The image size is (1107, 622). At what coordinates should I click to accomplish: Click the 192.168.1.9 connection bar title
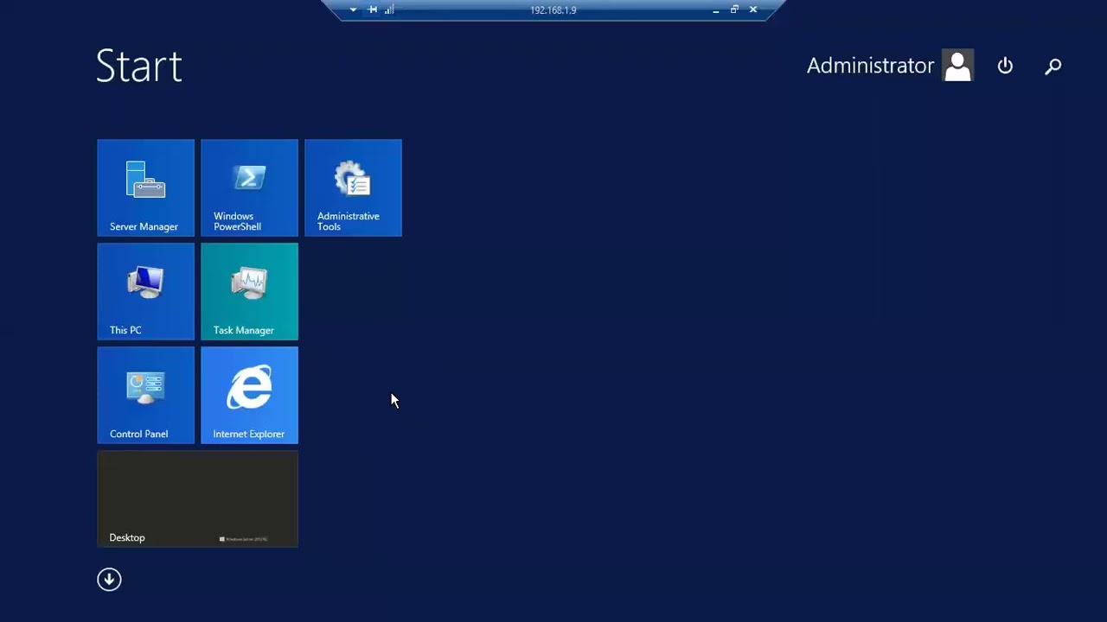[x=553, y=10]
